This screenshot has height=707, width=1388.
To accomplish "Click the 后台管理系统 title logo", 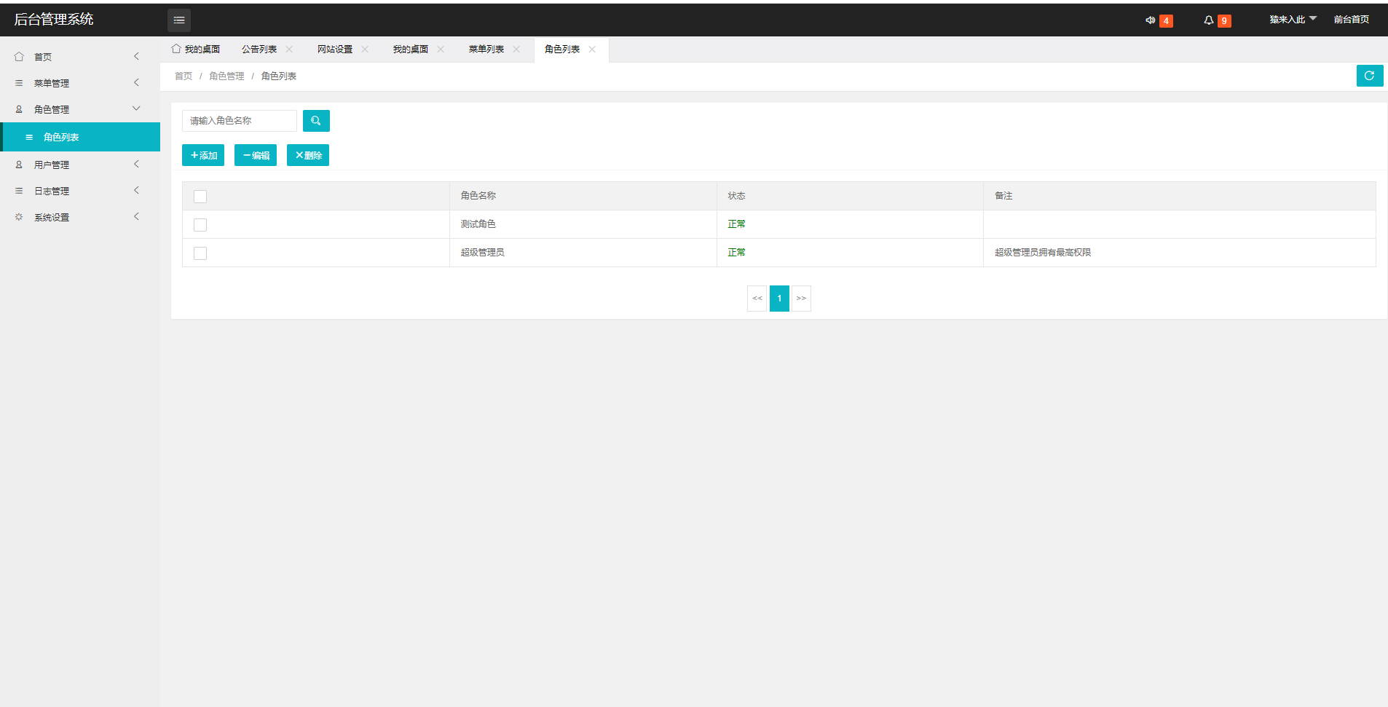I will coord(54,20).
